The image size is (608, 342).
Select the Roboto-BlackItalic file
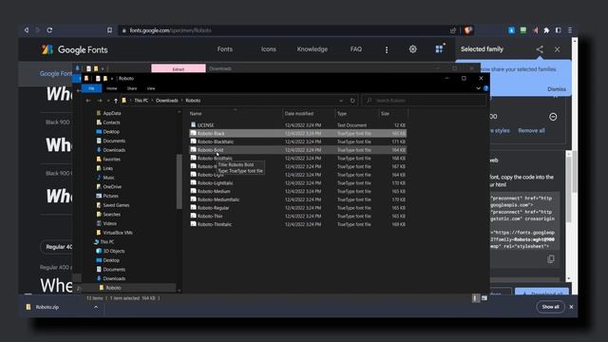pos(297,142)
